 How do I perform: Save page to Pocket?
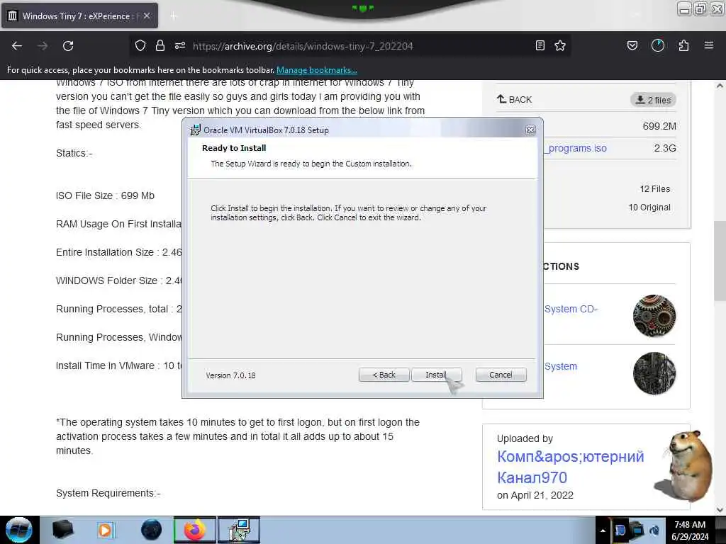pyautogui.click(x=632, y=45)
